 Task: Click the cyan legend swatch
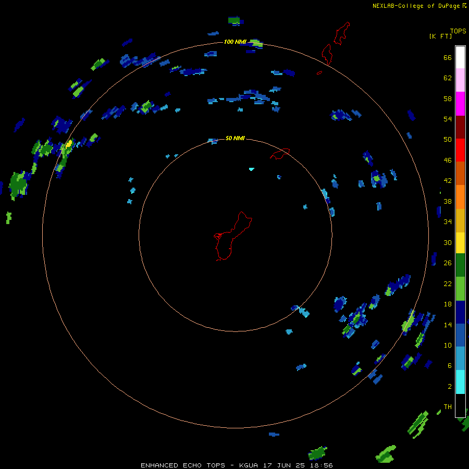pyautogui.click(x=460, y=382)
